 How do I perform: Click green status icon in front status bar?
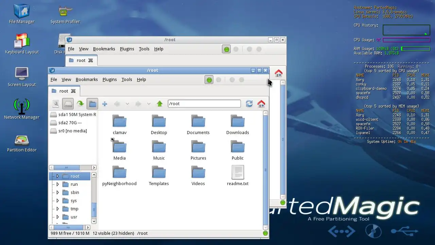tap(265, 233)
